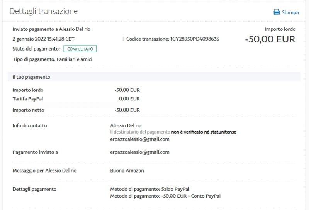Click the email address under Info di contatto
Viewport: 309px width, 210px height.
[x=140, y=139]
